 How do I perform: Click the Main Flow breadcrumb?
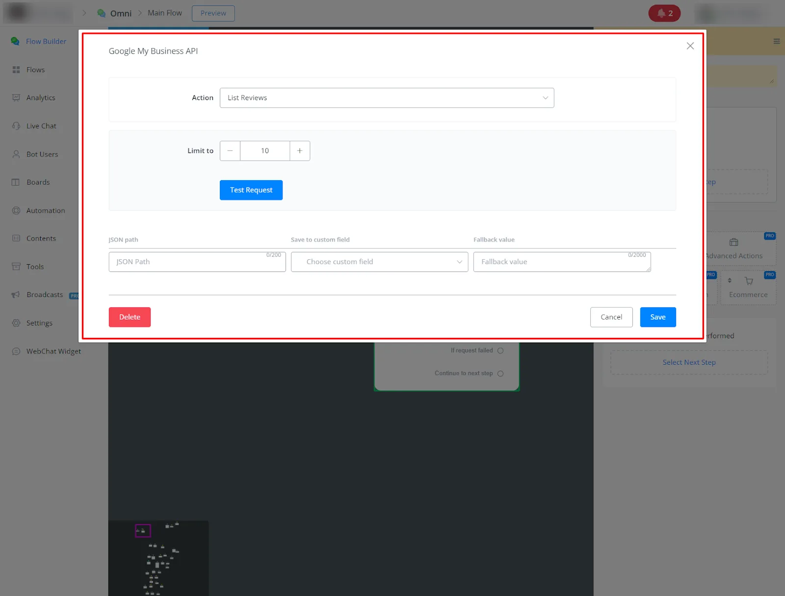165,13
